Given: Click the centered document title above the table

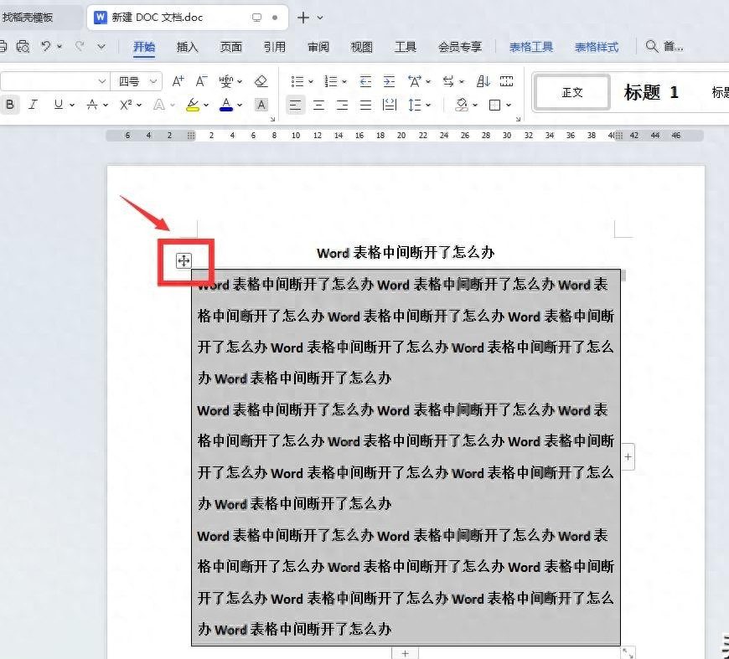Looking at the screenshot, I should click(406, 253).
